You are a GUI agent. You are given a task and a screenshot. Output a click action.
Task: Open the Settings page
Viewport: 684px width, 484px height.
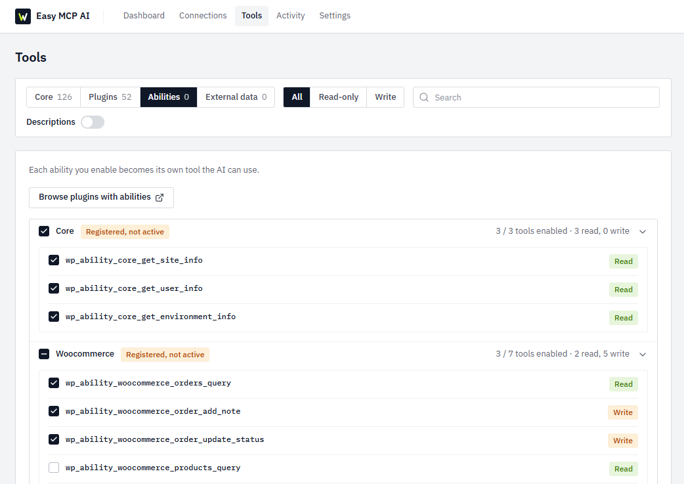pos(335,16)
